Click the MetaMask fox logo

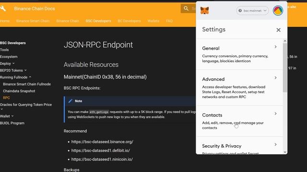click(204, 11)
